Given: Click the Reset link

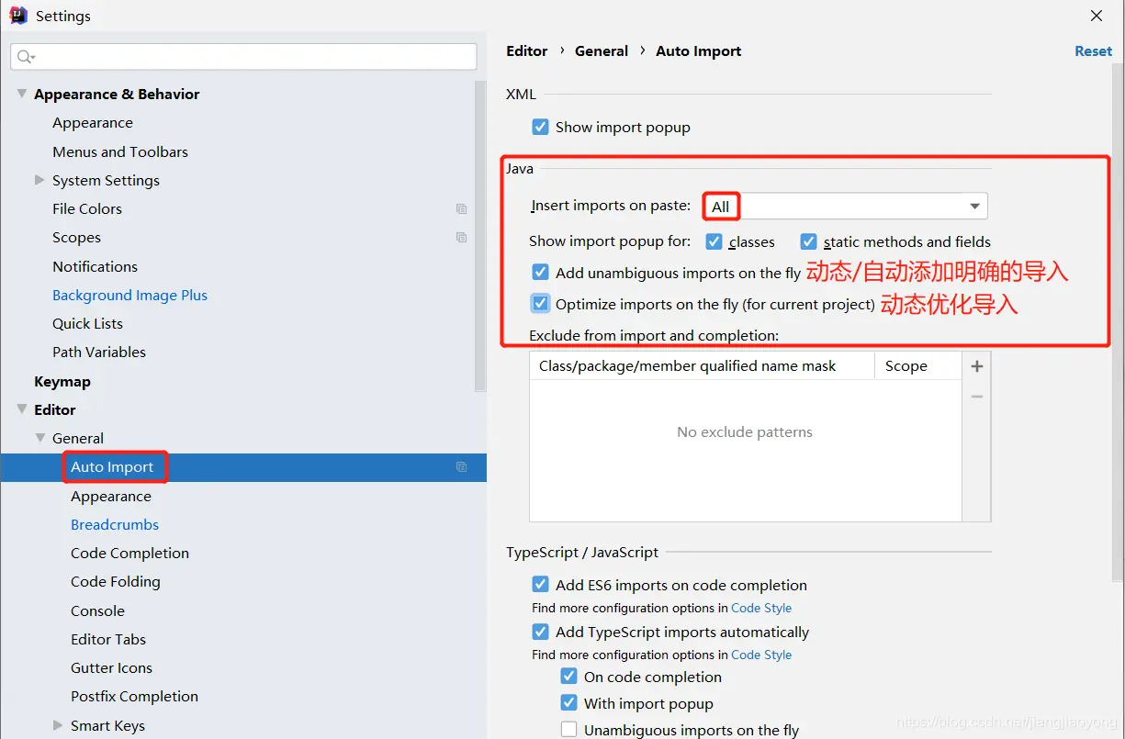Looking at the screenshot, I should click(1092, 51).
